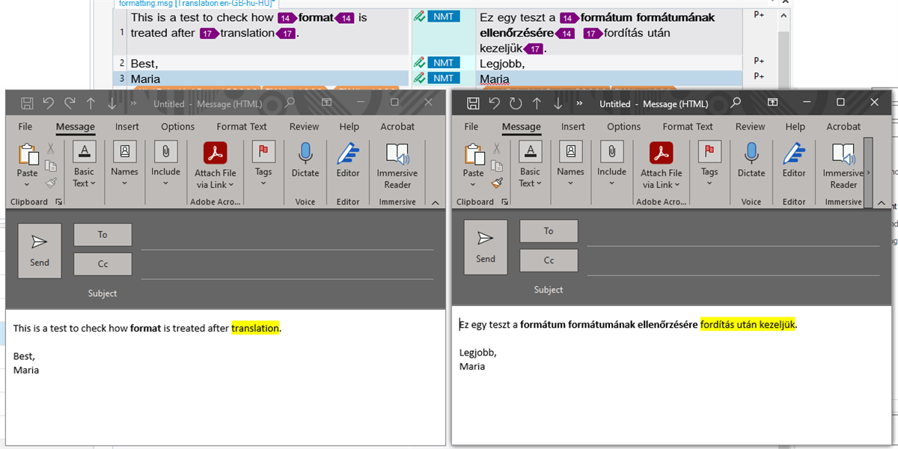This screenshot has width=898, height=449.
Task: Click the To button in right window
Action: (x=549, y=231)
